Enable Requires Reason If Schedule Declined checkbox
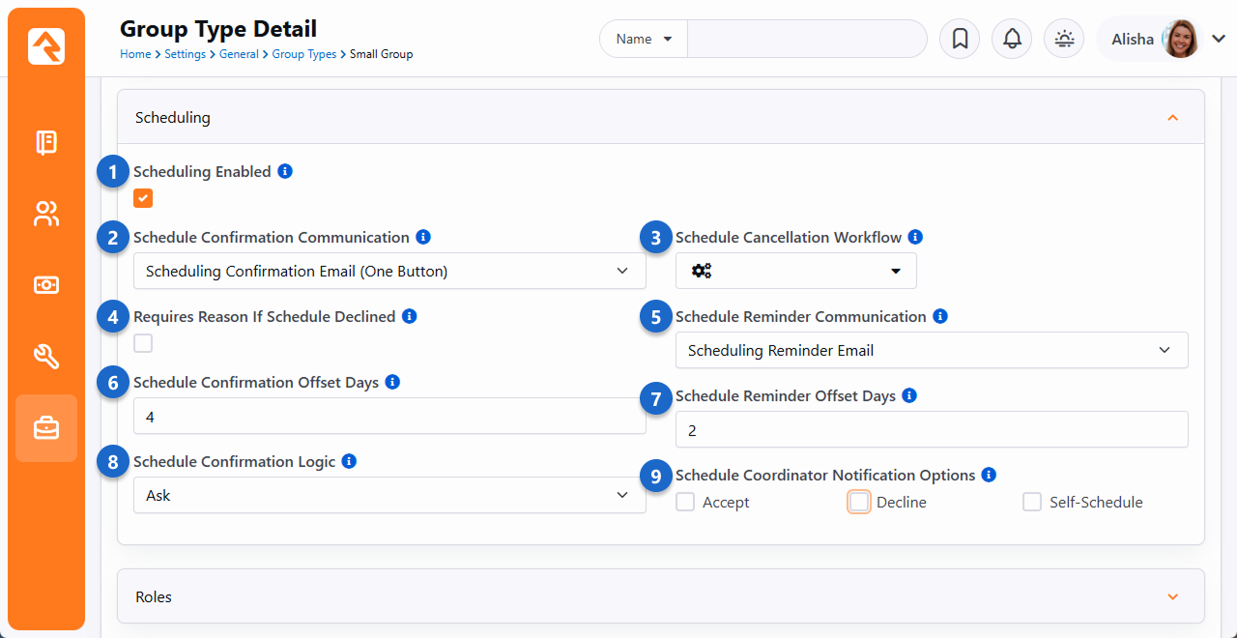This screenshot has width=1237, height=638. (x=143, y=343)
